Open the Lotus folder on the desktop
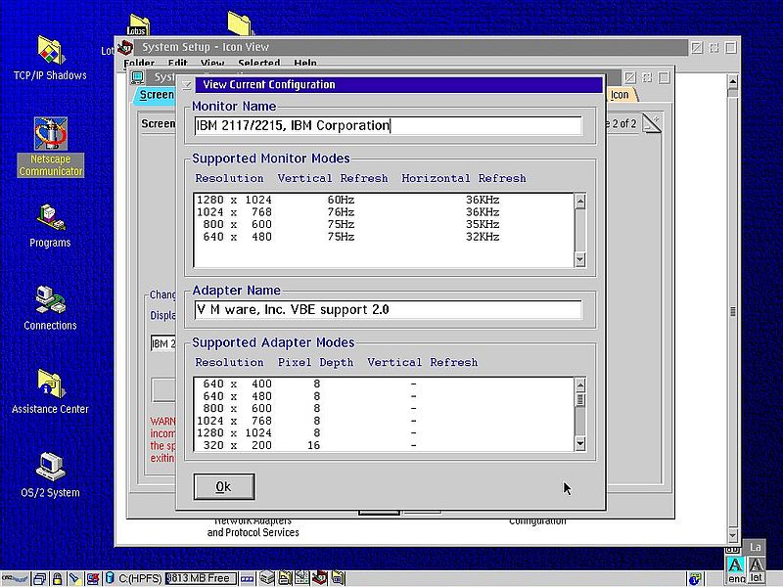Image resolution: width=783 pixels, height=587 pixels. pos(140,22)
